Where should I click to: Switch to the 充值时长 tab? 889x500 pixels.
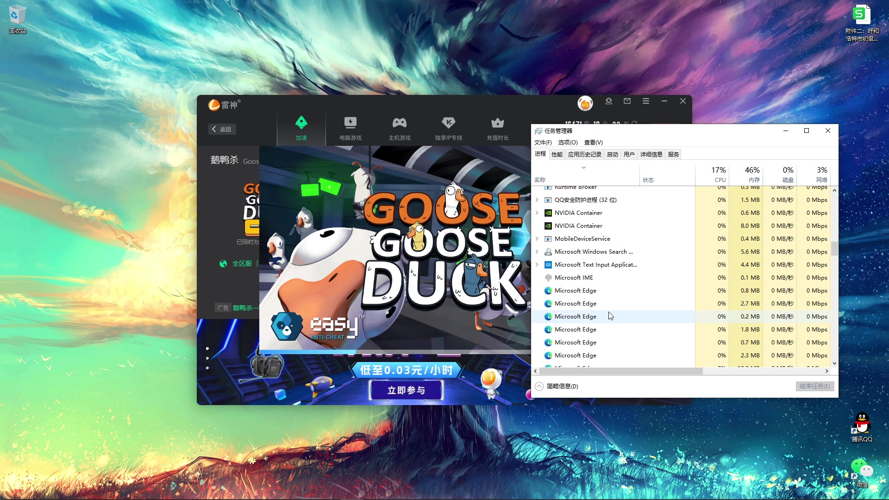coord(498,128)
